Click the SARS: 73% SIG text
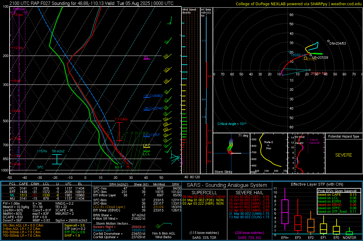Viewport: 363px width, 241px height. (249, 238)
